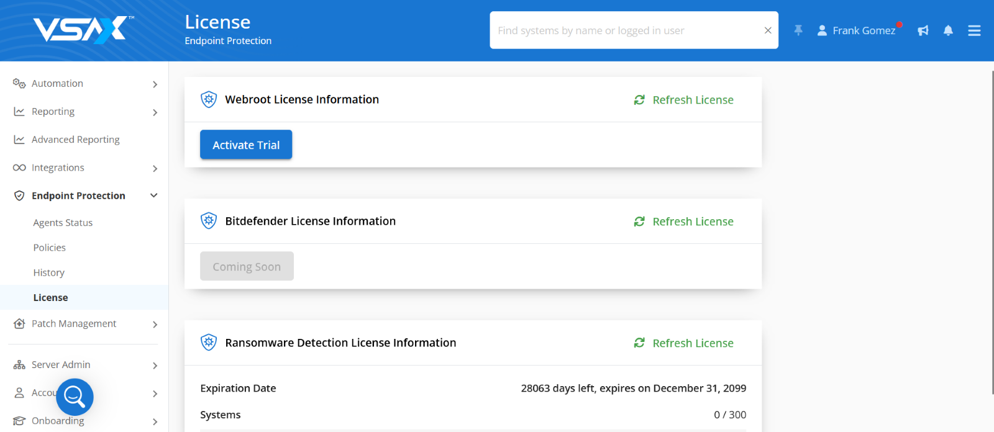Image resolution: width=994 pixels, height=432 pixels.
Task: Click the Patch Management icon
Action: pos(19,323)
